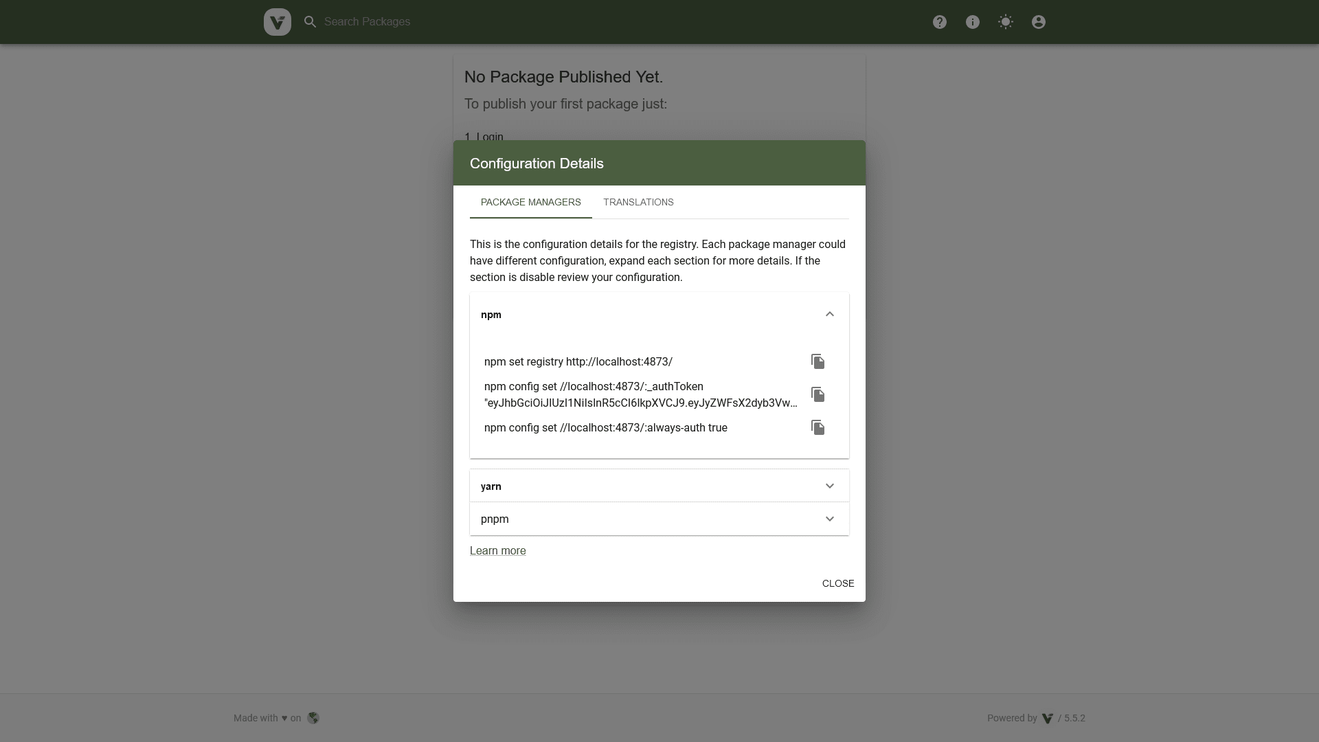This screenshot has height=742, width=1319.
Task: Click the Verdaccio footer logo
Action: point(1047,718)
